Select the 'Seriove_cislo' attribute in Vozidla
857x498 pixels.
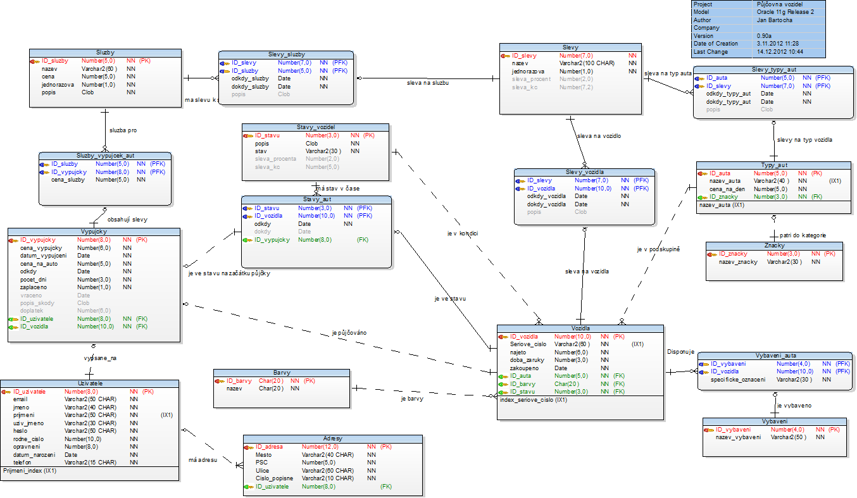528,344
